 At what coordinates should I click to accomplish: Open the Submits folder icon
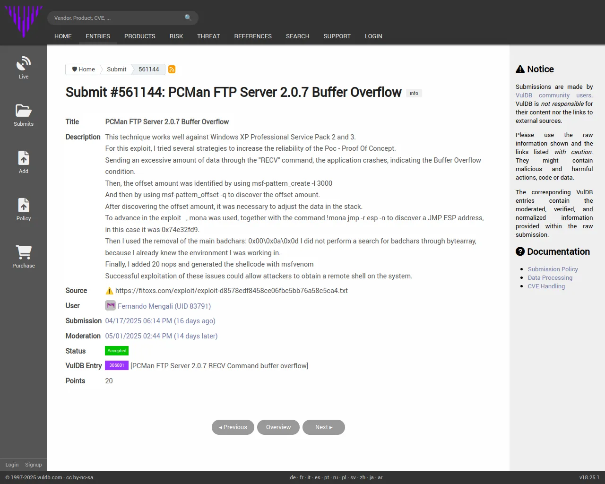pyautogui.click(x=24, y=111)
